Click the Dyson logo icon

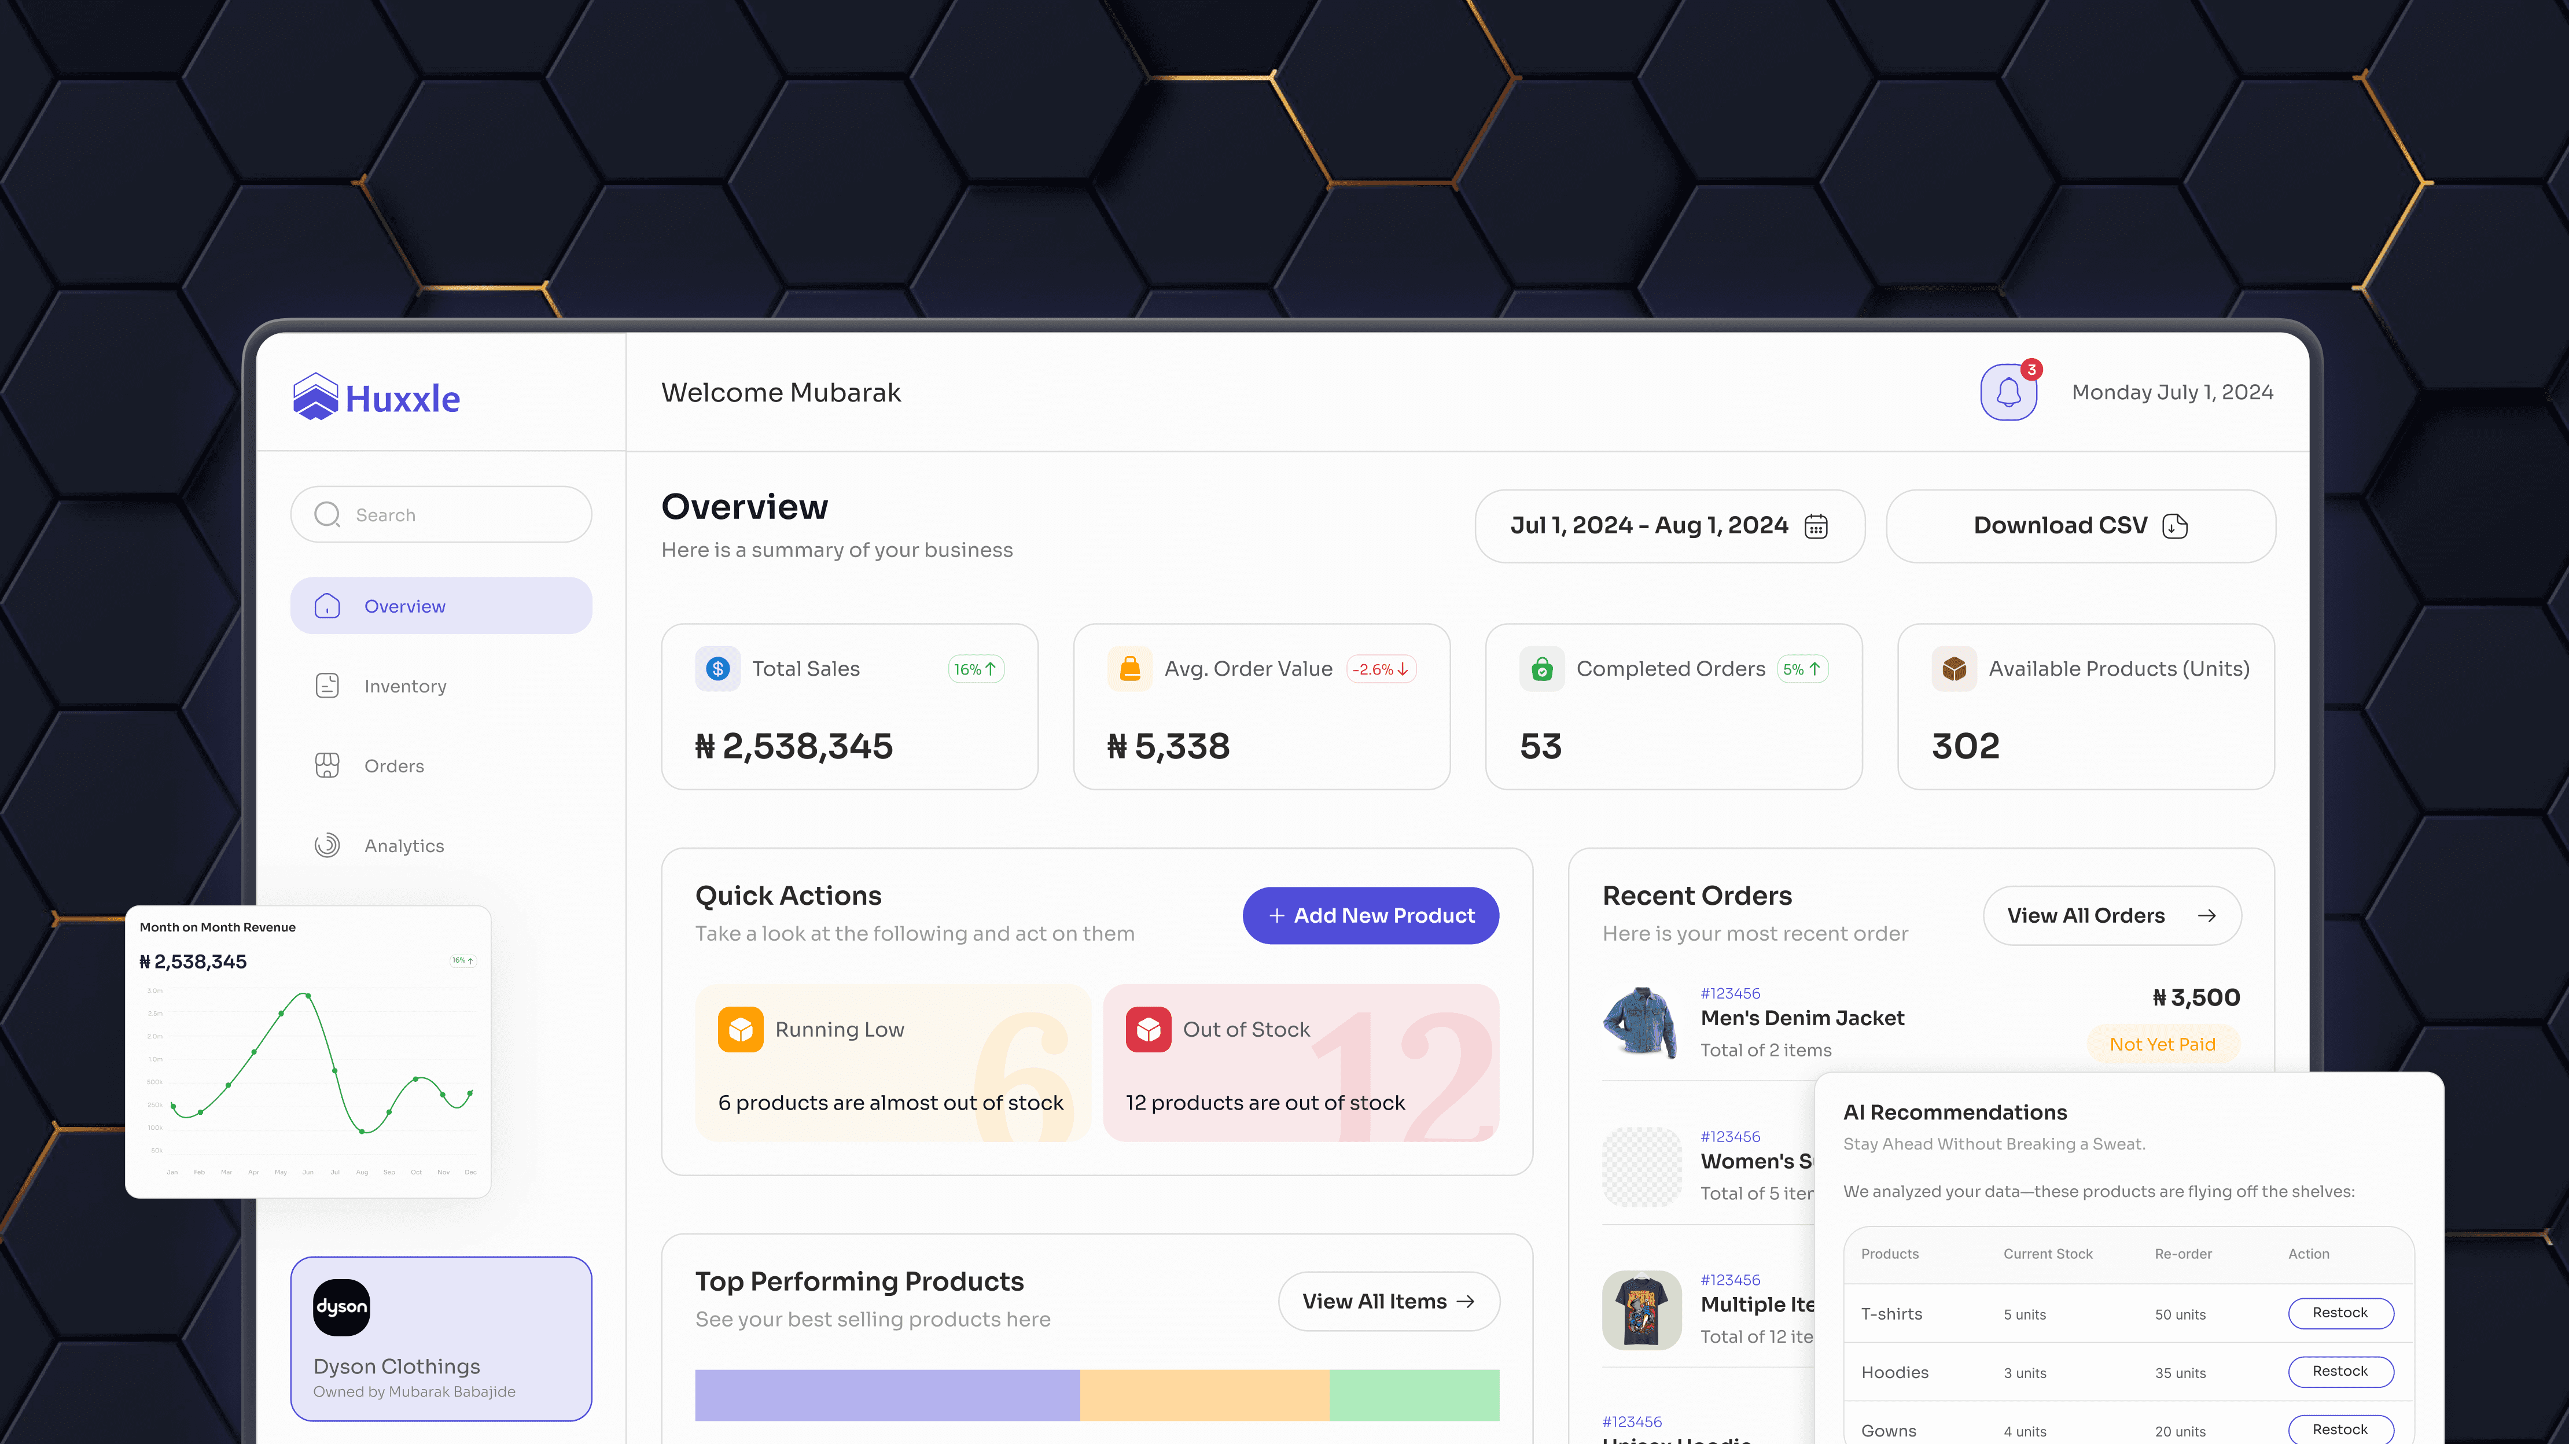pyautogui.click(x=342, y=1306)
